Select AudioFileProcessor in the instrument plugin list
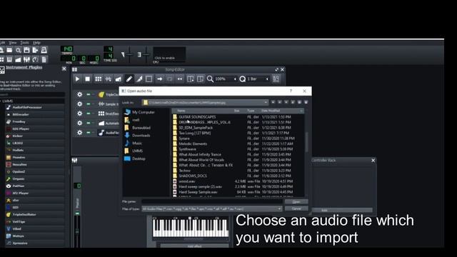The image size is (457, 257). click(35, 107)
